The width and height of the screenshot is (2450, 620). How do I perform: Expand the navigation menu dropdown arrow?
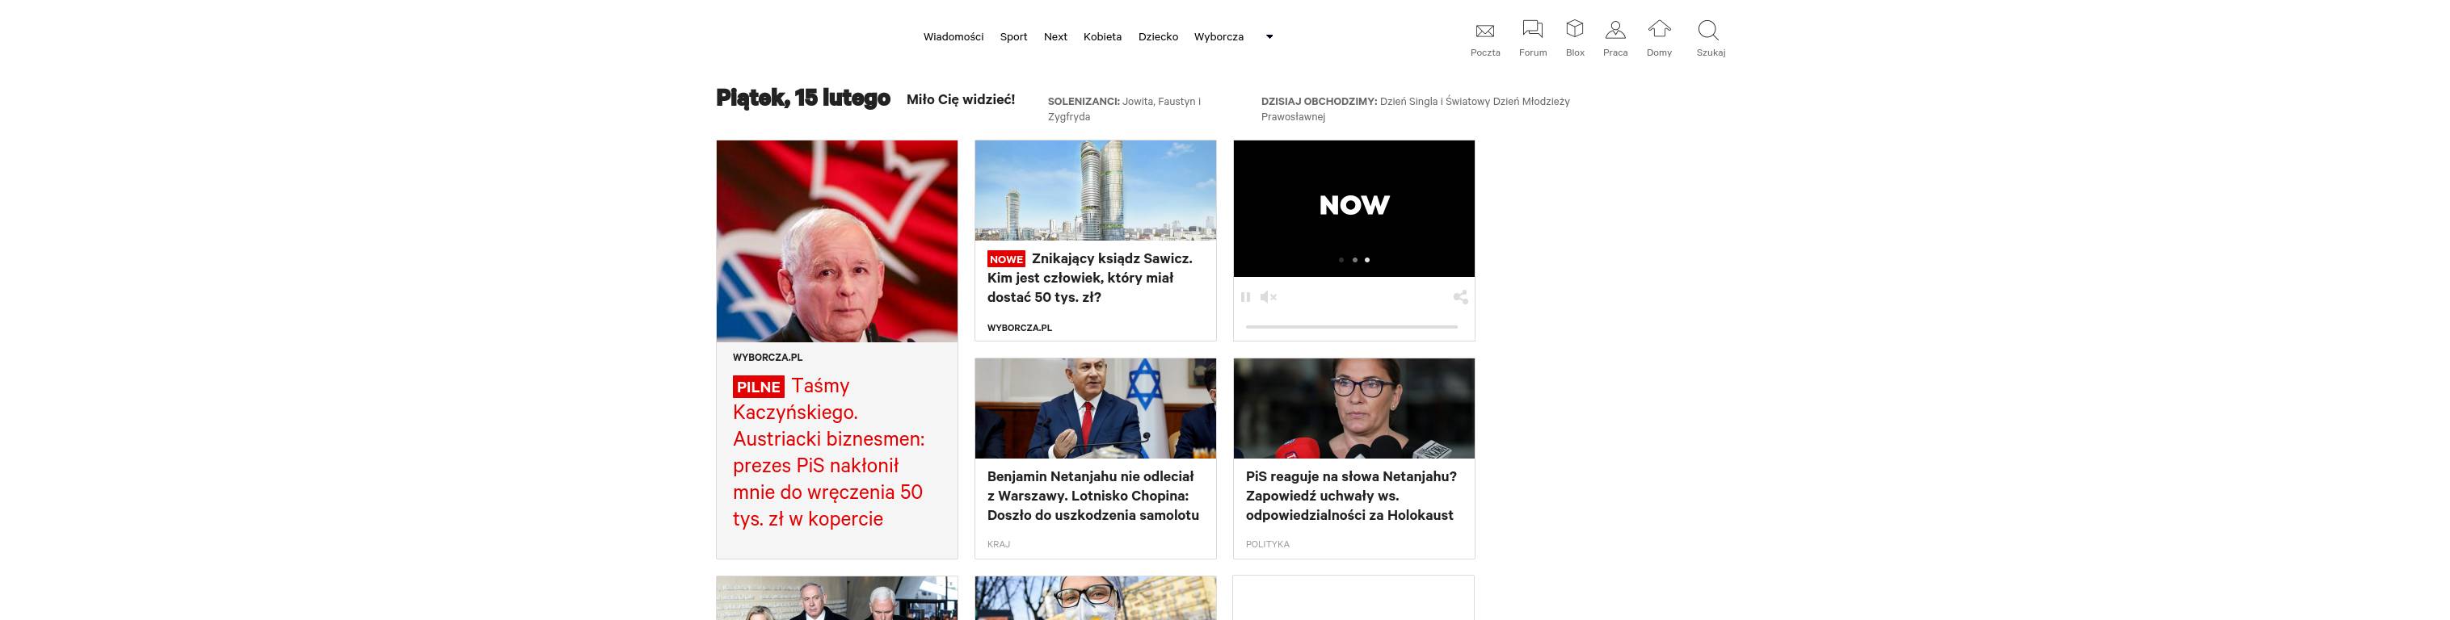(x=1269, y=37)
